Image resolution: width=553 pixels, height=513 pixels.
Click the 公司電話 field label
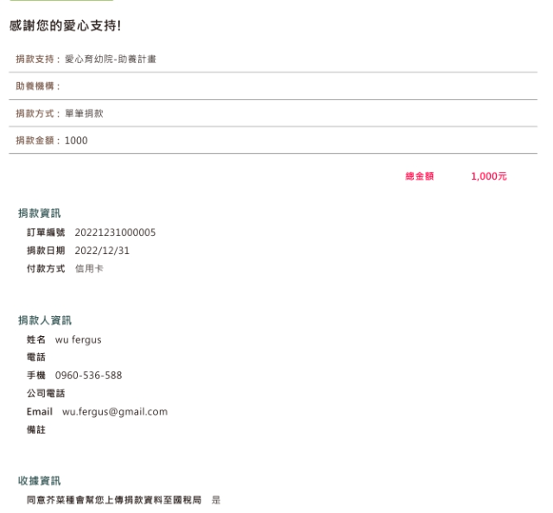tap(46, 393)
